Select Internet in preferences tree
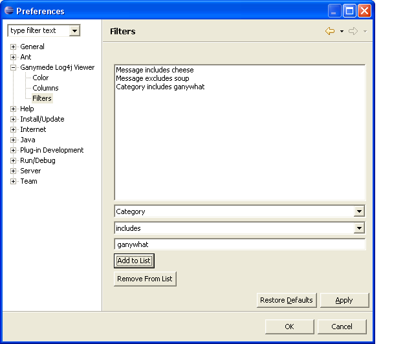The image size is (414, 344). pyautogui.click(x=33, y=129)
